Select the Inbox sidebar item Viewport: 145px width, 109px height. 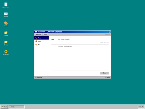click(x=41, y=41)
